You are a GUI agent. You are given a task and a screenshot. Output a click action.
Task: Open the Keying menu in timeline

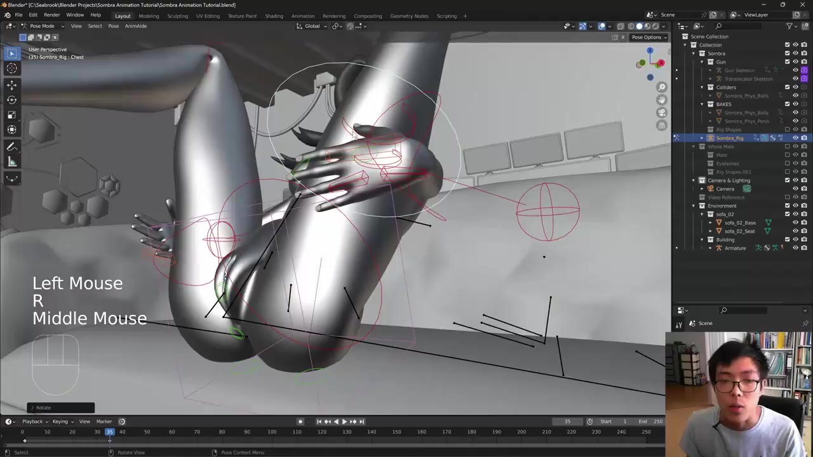60,421
